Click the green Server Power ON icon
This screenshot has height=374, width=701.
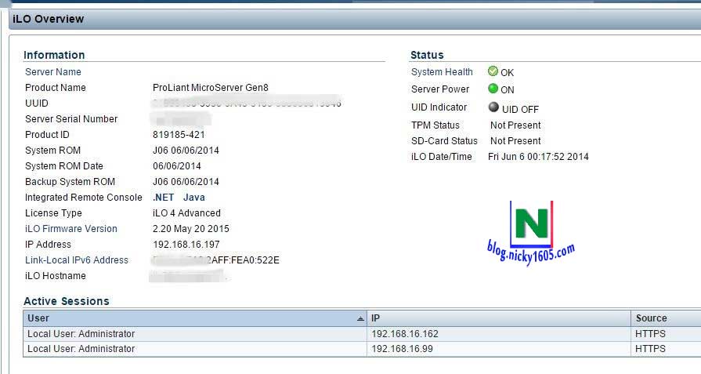coord(493,89)
